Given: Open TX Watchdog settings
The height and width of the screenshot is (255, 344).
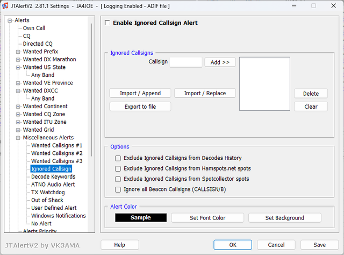Looking at the screenshot, I should 48,193.
